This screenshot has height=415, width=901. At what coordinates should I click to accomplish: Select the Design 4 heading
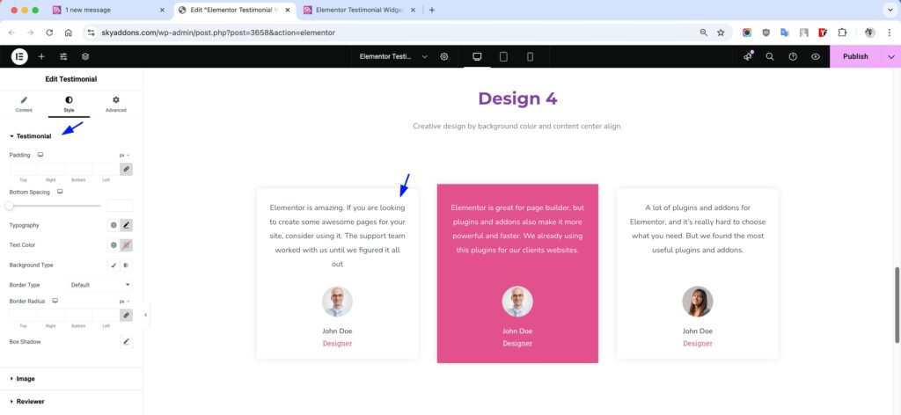(x=517, y=98)
